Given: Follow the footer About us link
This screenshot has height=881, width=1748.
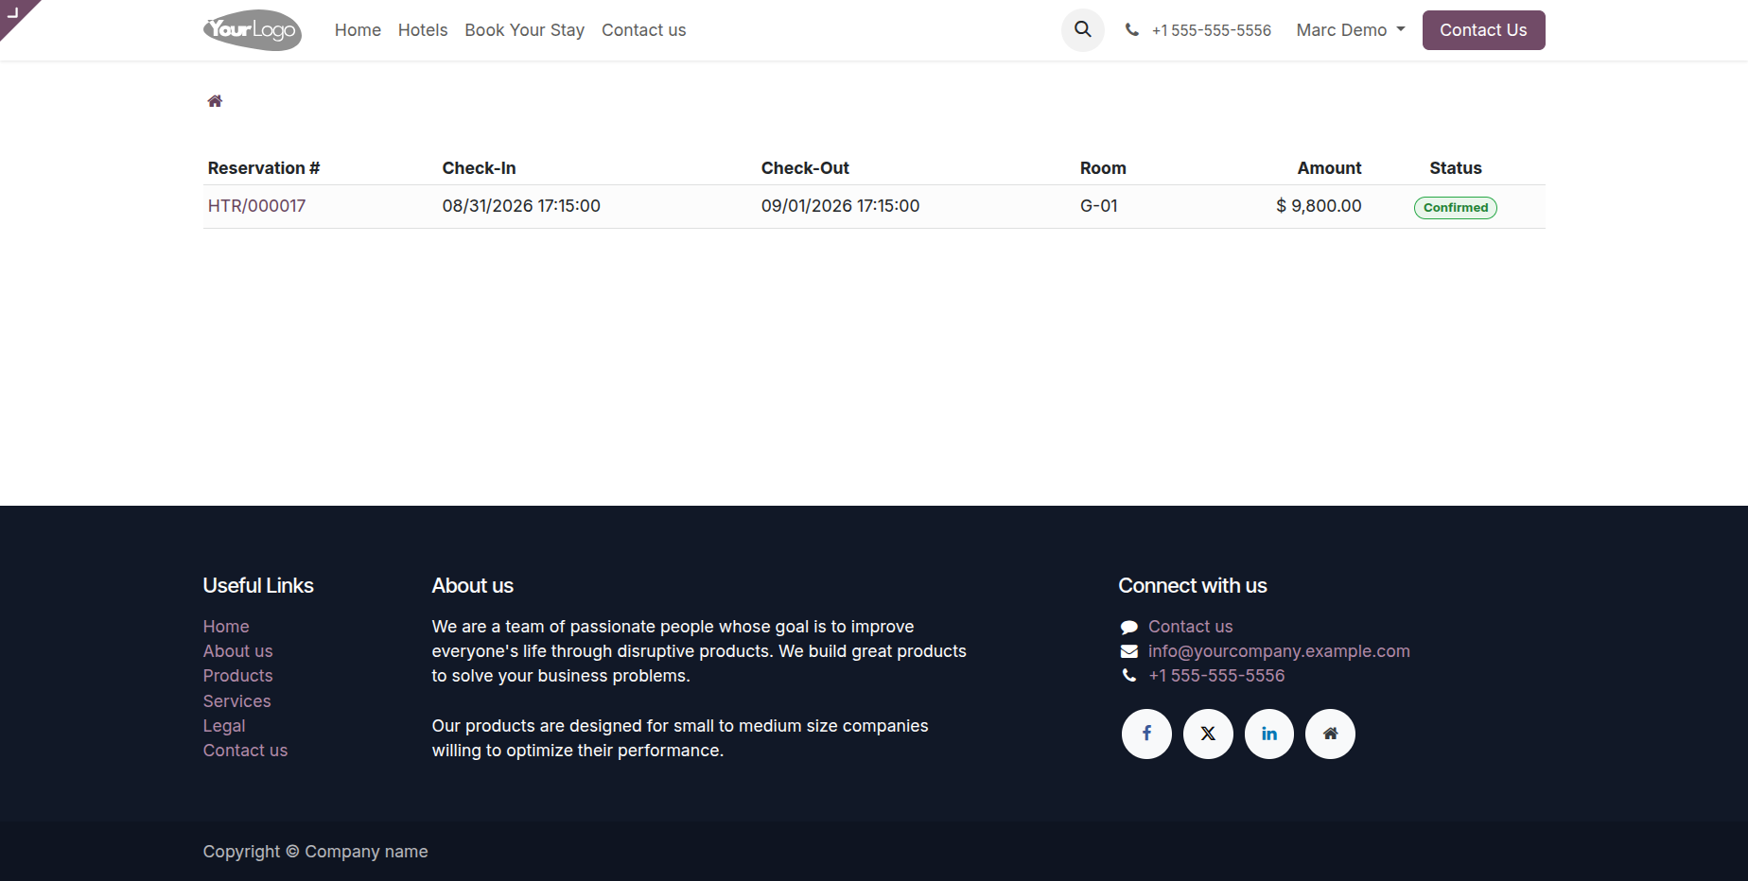Looking at the screenshot, I should click(237, 651).
